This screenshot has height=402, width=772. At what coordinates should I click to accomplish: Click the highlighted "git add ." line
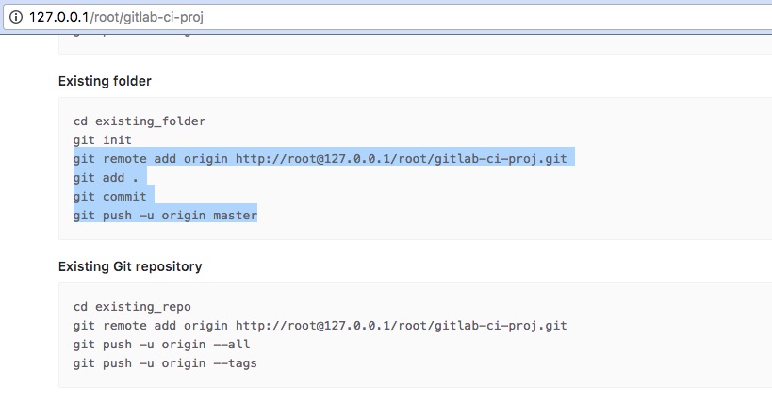(106, 178)
